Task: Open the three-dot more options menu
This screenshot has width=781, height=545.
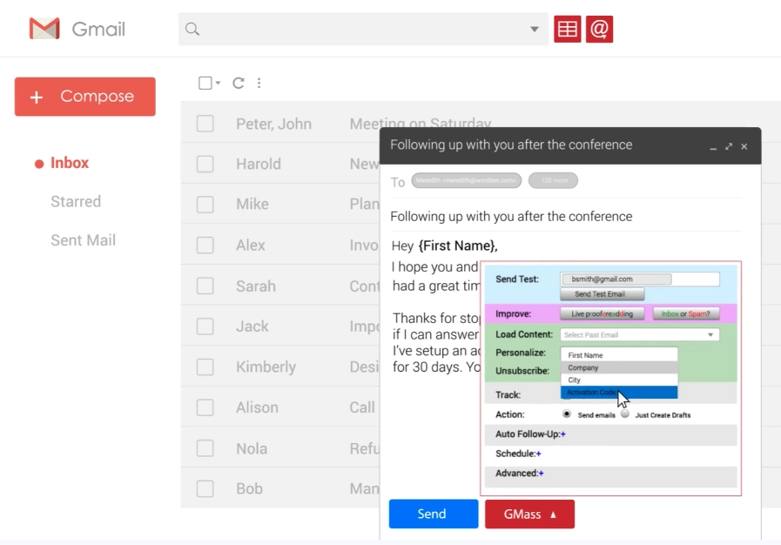Action: point(259,83)
